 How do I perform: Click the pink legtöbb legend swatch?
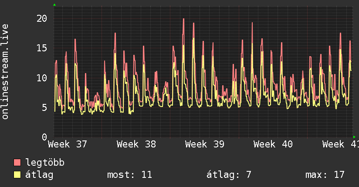[17, 162]
